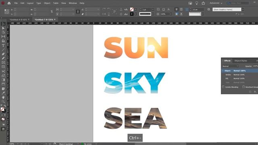Open the fx effects icon in control bar
Image resolution: width=258 pixels, height=145 pixels.
coord(169,9)
